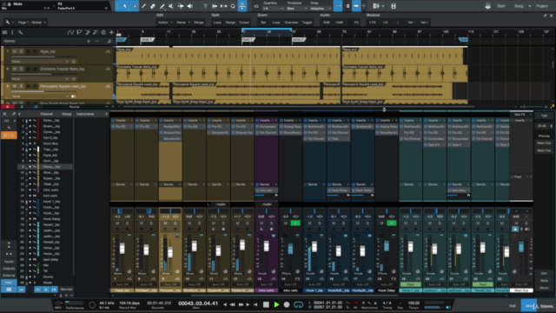Viewport: 556px width, 313px height.
Task: Click the add-track plus icon above the track list
Action: tap(111, 32)
